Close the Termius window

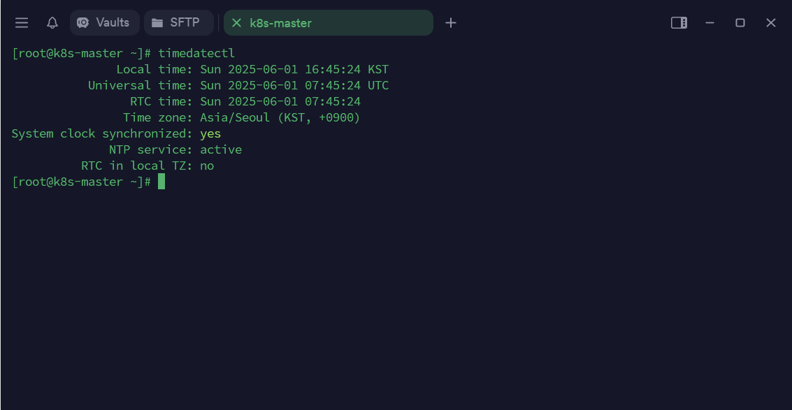[x=771, y=23]
